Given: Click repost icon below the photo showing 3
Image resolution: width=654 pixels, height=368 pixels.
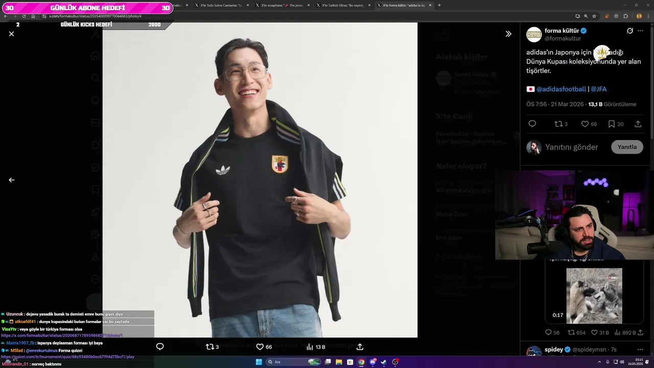Looking at the screenshot, I should [212, 347].
